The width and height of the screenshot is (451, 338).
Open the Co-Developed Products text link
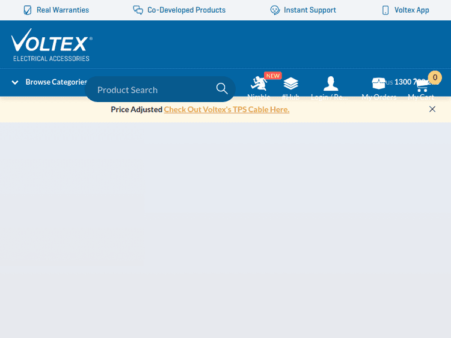[186, 10]
